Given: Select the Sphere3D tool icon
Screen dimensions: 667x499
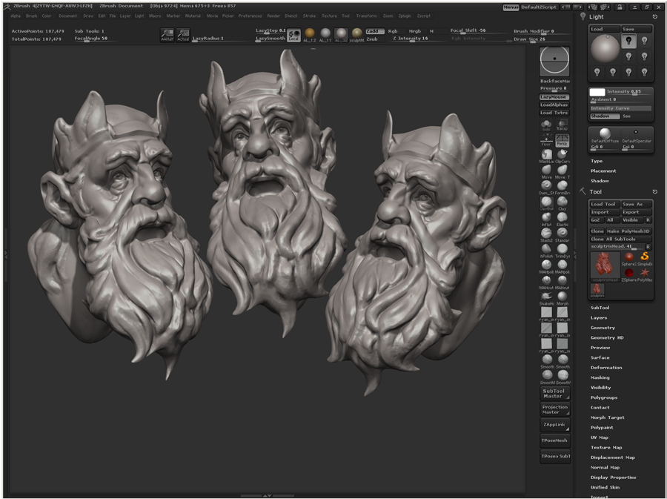Looking at the screenshot, I should point(628,257).
